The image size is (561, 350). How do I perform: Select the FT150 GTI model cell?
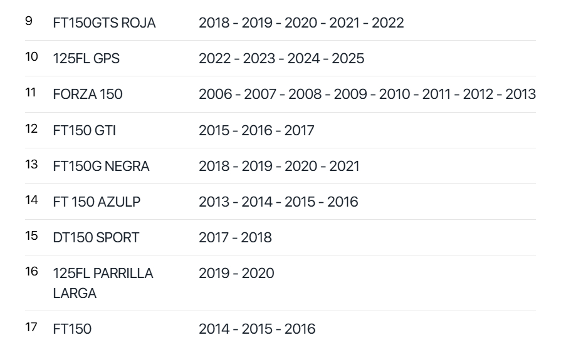point(84,130)
